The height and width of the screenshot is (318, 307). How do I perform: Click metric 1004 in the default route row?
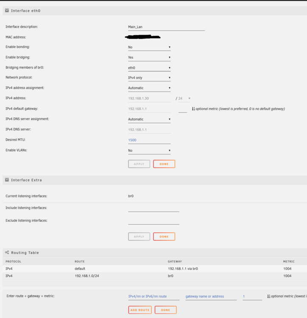click(x=287, y=269)
